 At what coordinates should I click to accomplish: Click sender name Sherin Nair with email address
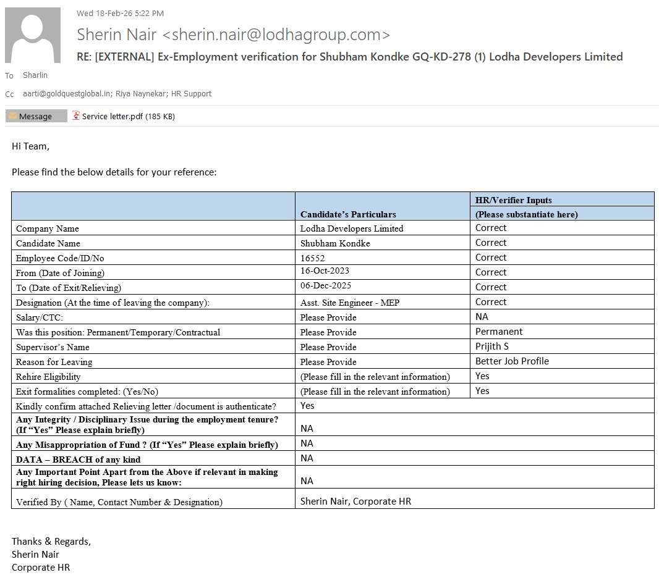(x=233, y=35)
